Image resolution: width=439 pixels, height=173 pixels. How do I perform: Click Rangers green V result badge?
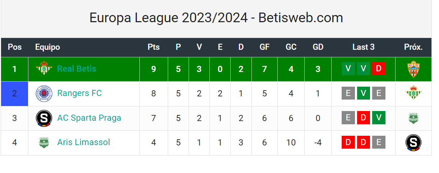pos(364,93)
